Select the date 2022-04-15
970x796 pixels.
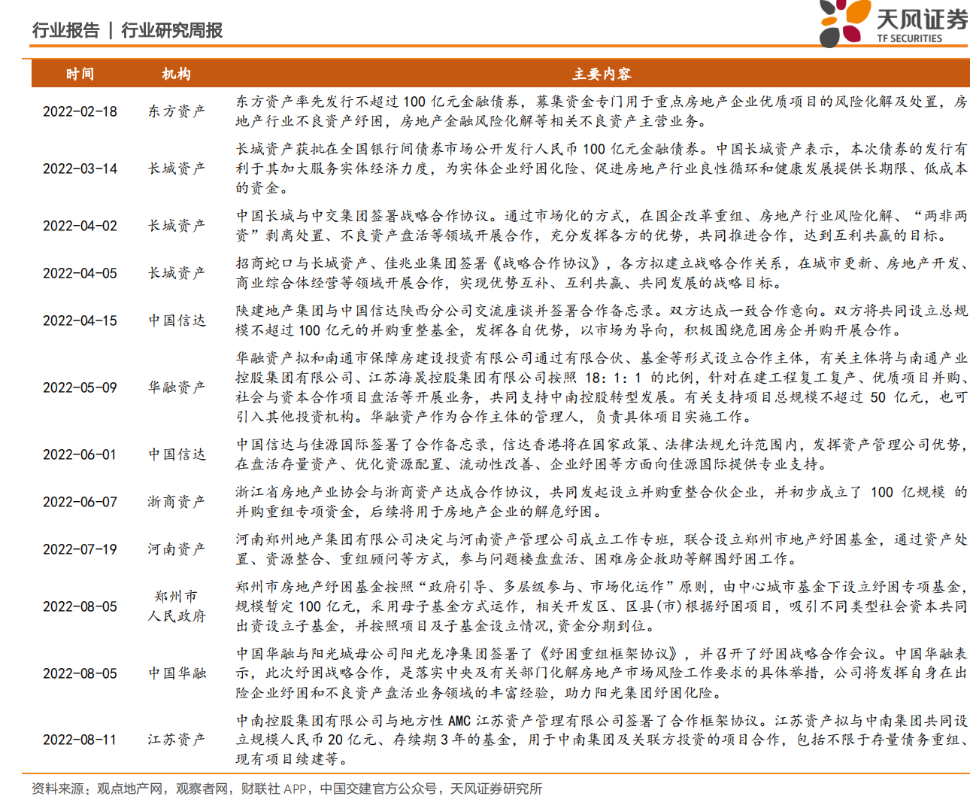point(80,321)
